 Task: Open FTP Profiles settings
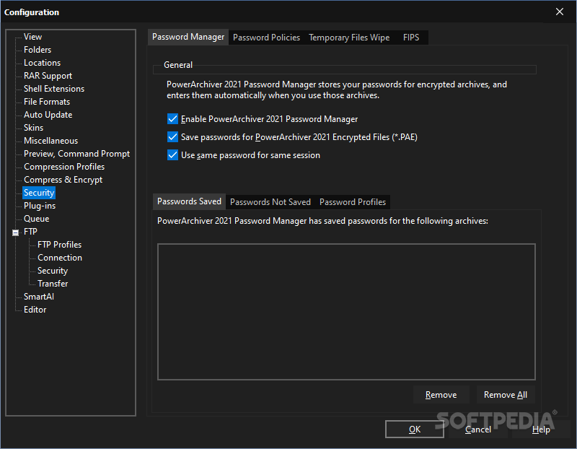point(60,245)
